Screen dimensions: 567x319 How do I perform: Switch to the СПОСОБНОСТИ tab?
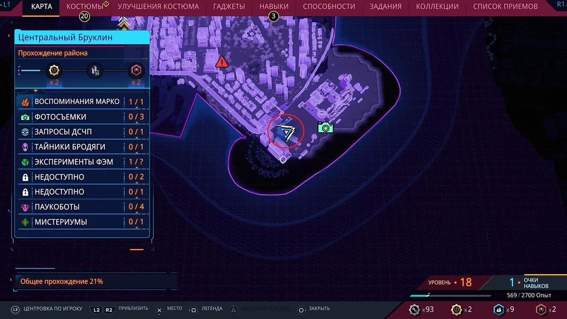coord(329,7)
